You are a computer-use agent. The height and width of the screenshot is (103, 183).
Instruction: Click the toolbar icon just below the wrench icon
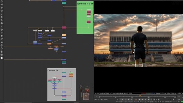pos(2,42)
